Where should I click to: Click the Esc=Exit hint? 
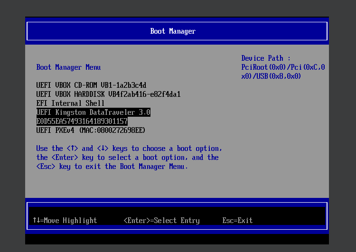pyautogui.click(x=237, y=221)
